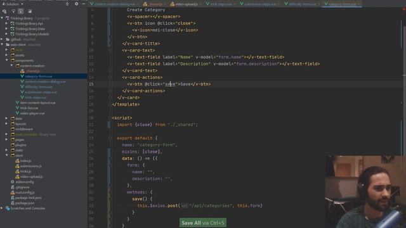The image size is (406, 228).
Task: Switch to video-upload.js editor tab
Action: [185, 4]
